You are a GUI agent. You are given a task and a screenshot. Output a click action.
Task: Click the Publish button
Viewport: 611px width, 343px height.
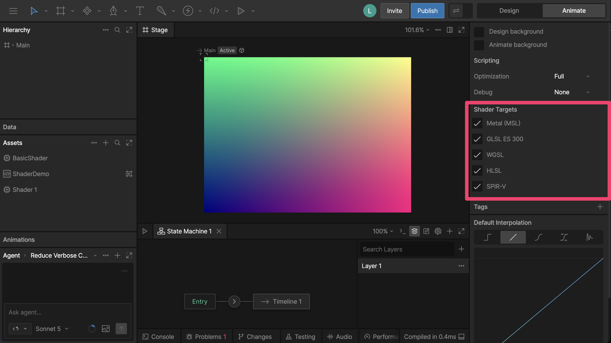click(427, 11)
